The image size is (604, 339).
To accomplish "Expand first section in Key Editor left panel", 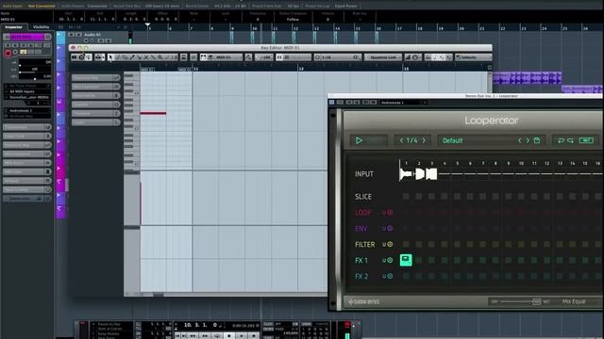I will (95, 77).
